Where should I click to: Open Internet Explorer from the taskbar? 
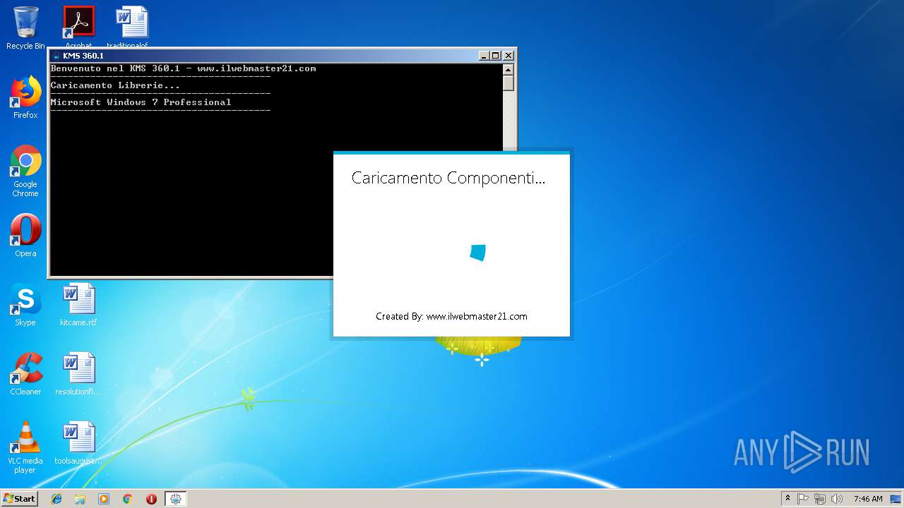[56, 499]
